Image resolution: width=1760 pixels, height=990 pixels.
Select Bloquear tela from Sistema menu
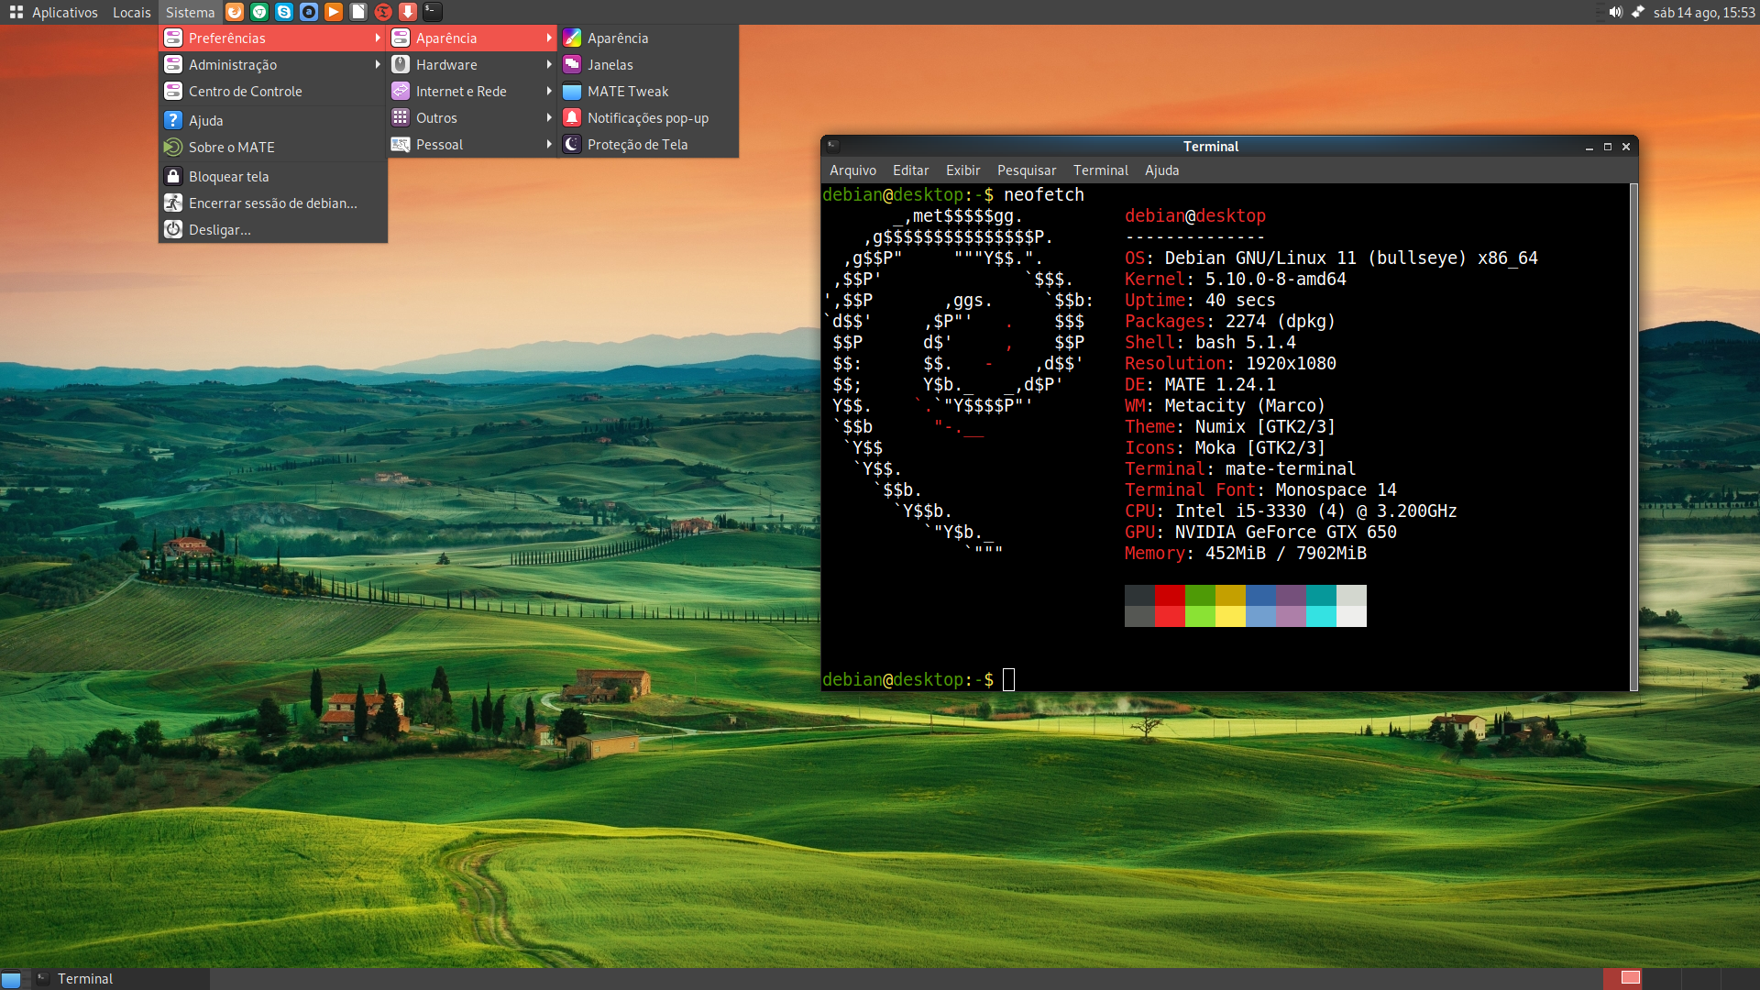pyautogui.click(x=273, y=176)
